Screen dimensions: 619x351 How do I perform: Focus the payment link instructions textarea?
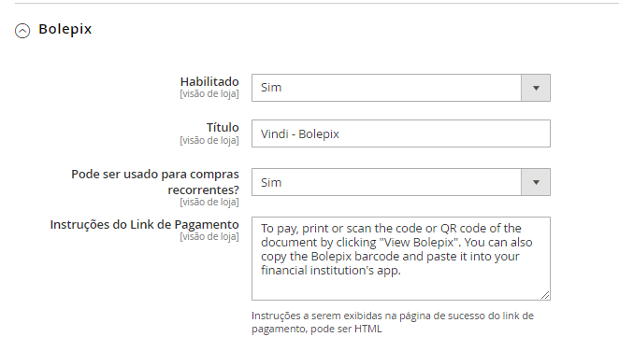coord(401,259)
